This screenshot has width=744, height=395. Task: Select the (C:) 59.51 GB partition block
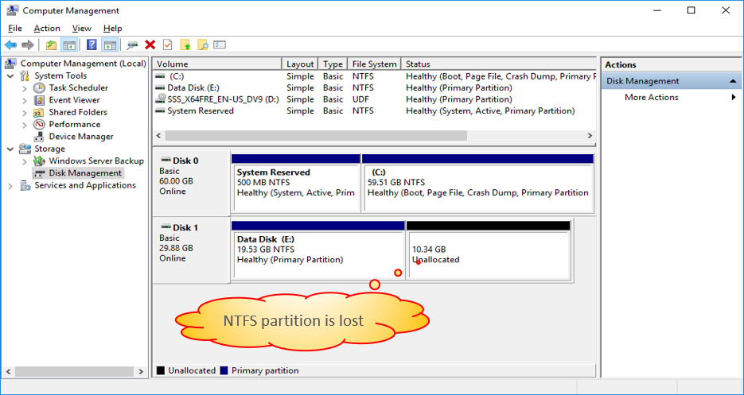click(x=477, y=183)
